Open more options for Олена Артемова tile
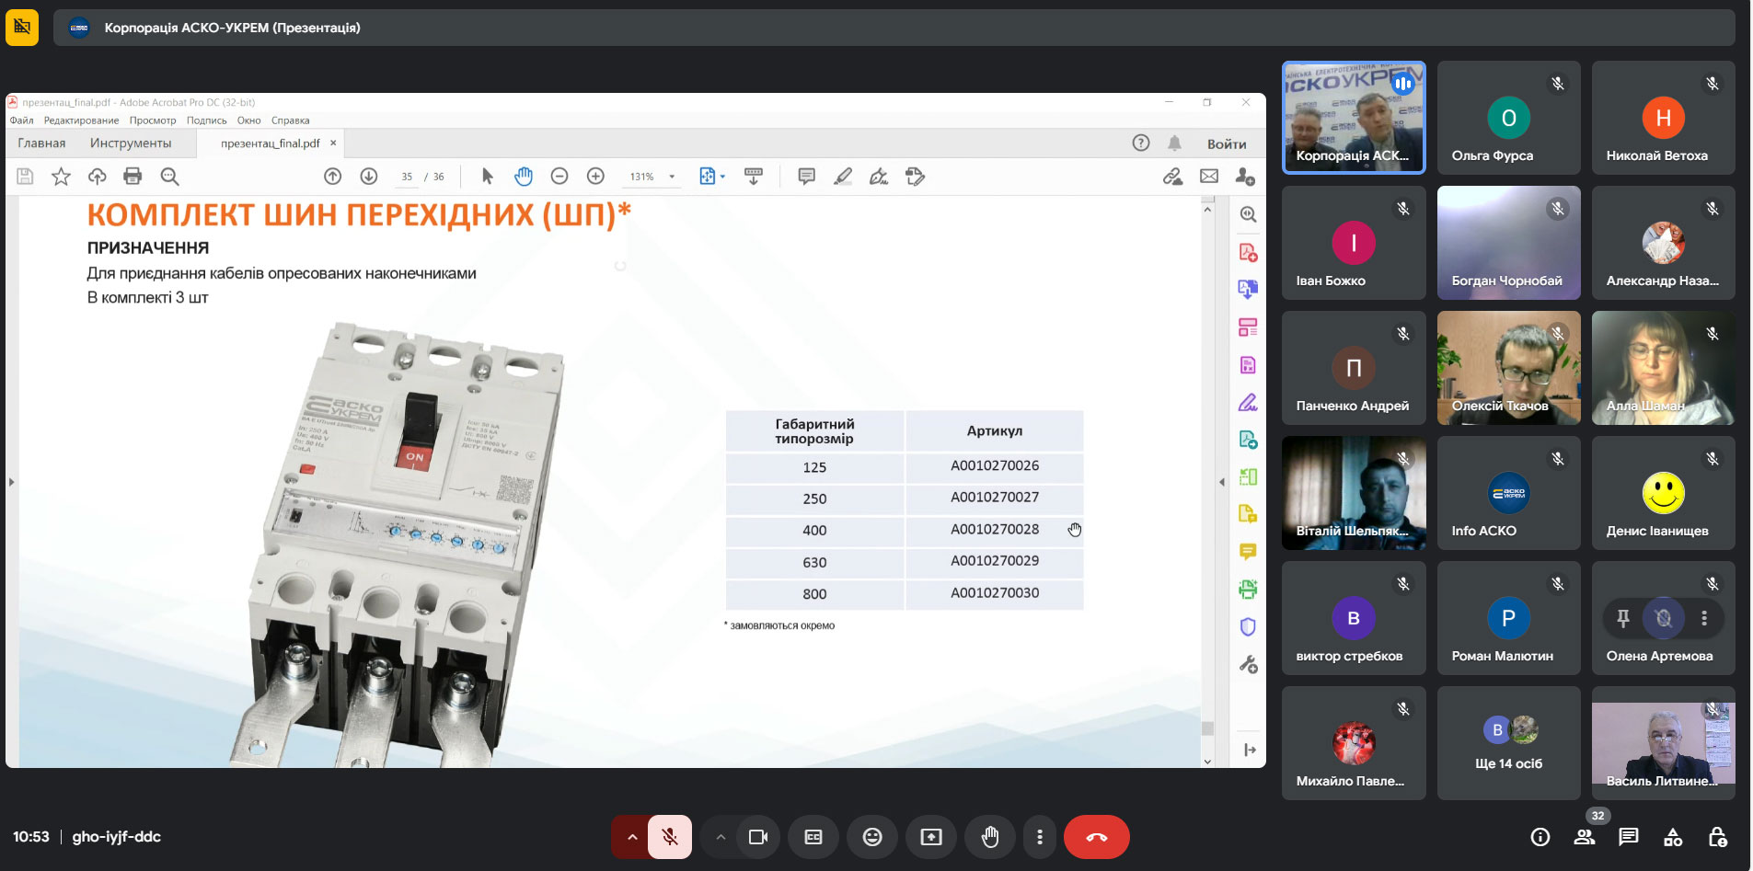The height and width of the screenshot is (871, 1753). [x=1704, y=618]
